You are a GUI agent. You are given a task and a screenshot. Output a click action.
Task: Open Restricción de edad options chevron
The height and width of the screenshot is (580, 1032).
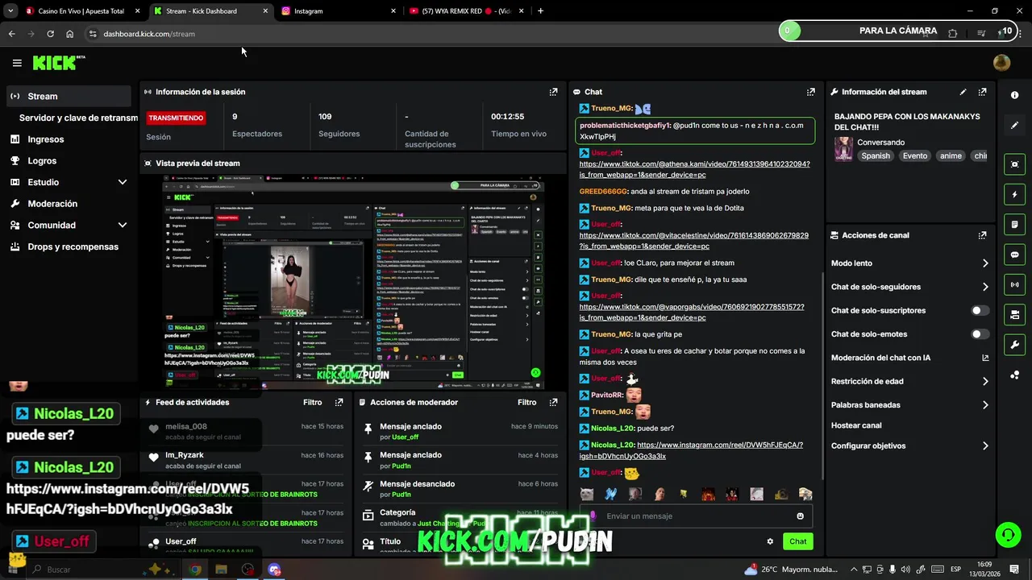point(985,382)
